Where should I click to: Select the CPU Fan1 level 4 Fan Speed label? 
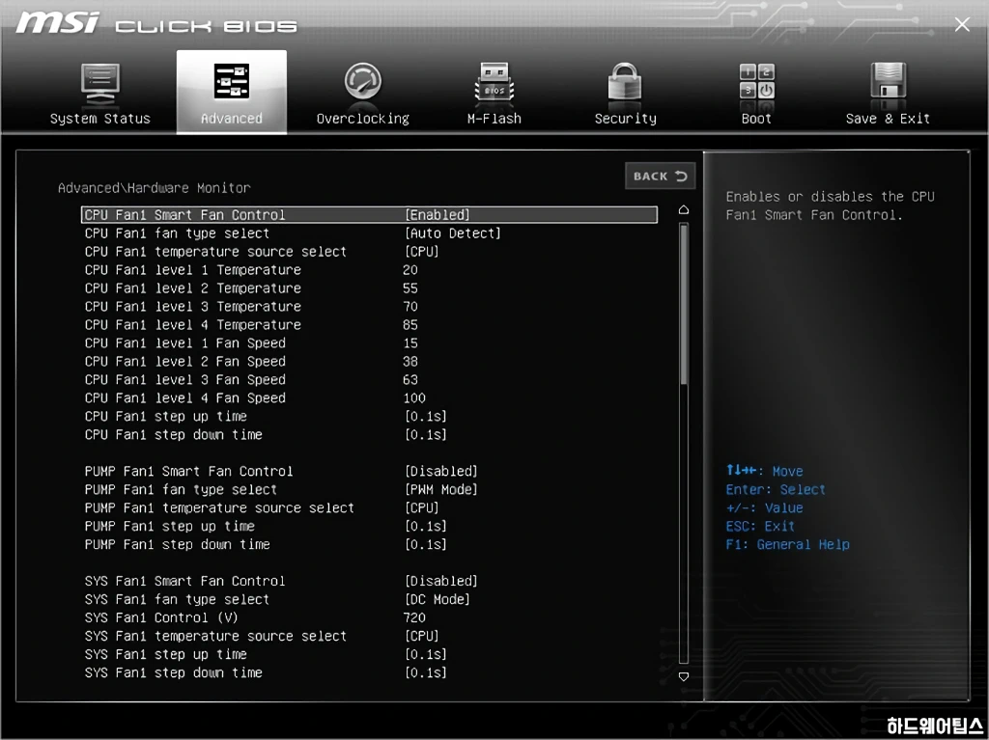[x=185, y=397]
